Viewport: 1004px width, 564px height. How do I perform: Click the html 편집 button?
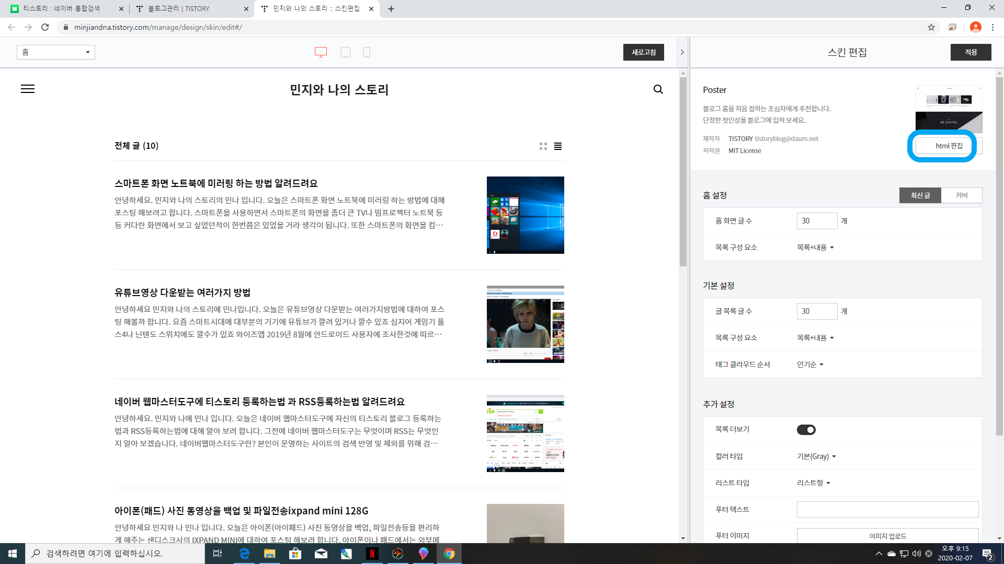coord(949,146)
